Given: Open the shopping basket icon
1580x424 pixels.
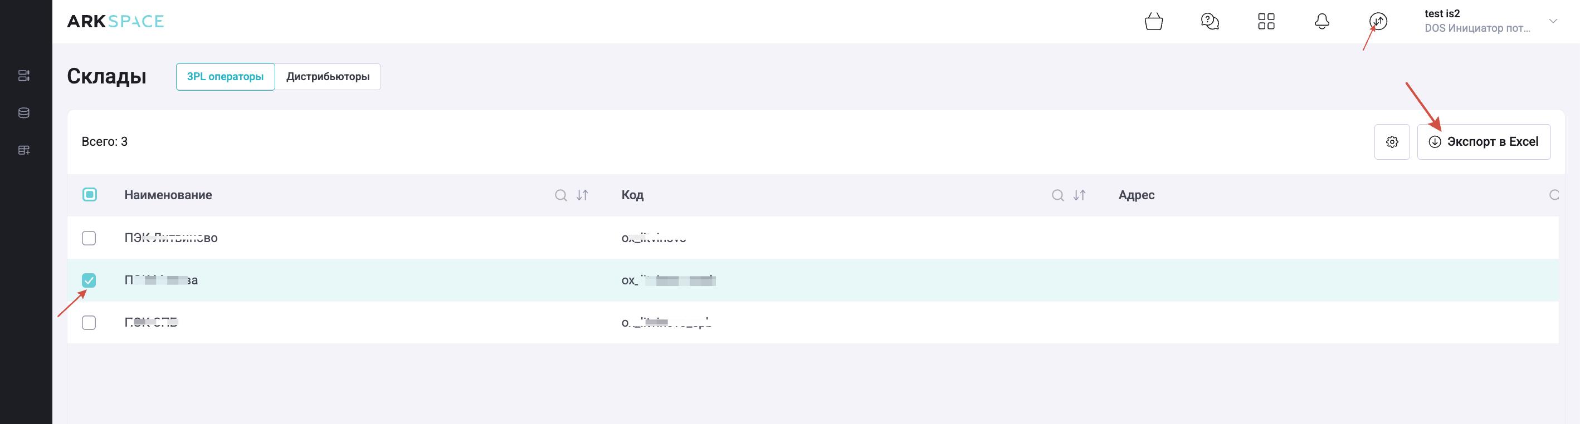Looking at the screenshot, I should tap(1154, 22).
